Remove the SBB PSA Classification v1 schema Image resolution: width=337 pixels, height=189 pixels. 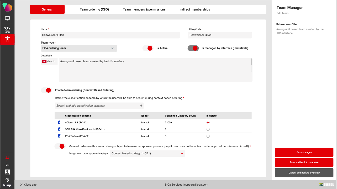tap(59, 129)
